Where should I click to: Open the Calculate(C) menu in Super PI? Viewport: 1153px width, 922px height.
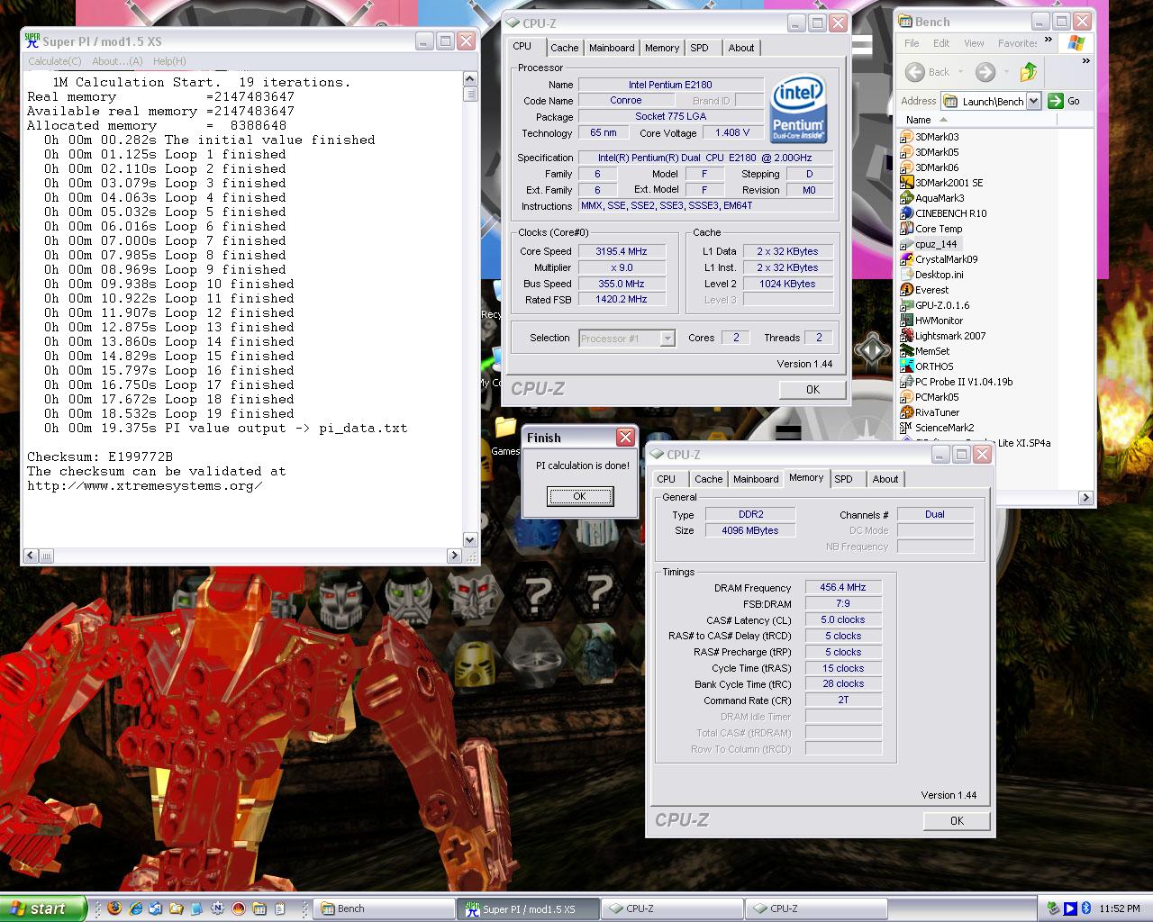54,61
